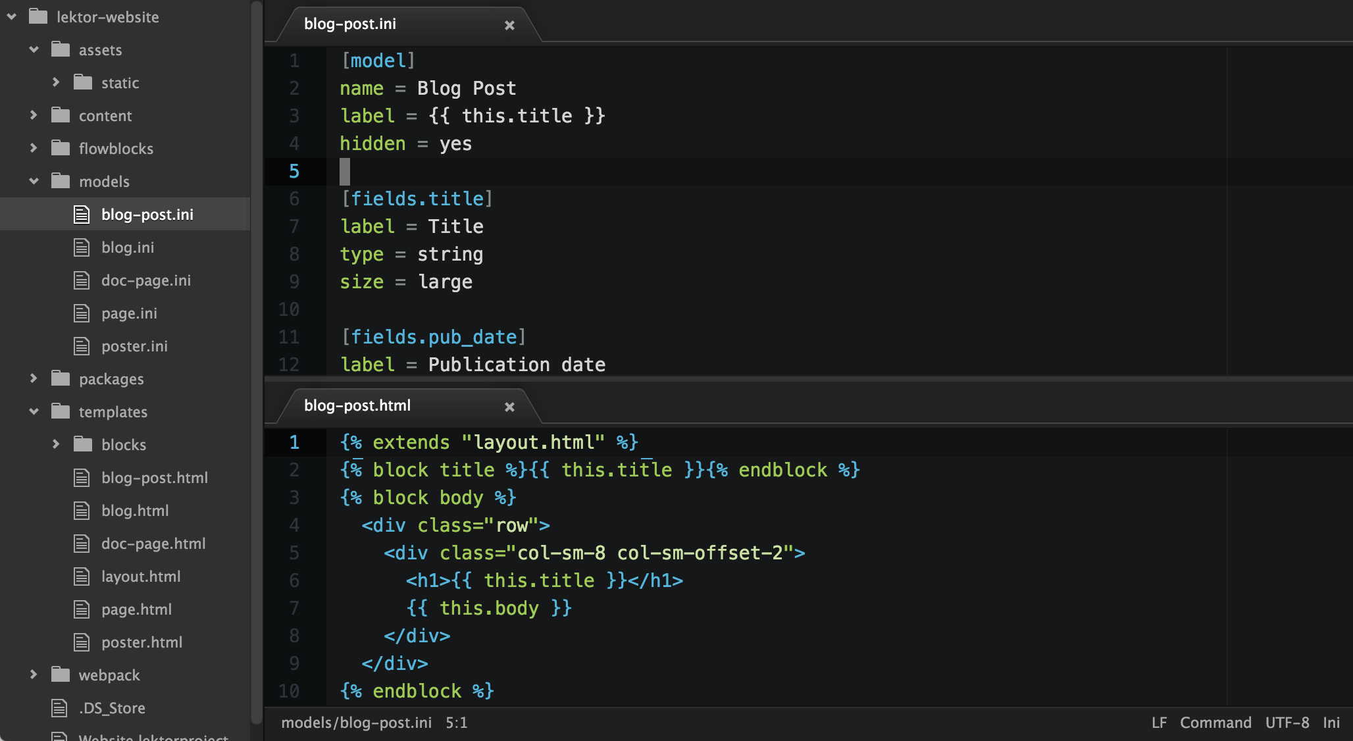1353x741 pixels.
Task: Click the assets folder icon
Action: (61, 49)
